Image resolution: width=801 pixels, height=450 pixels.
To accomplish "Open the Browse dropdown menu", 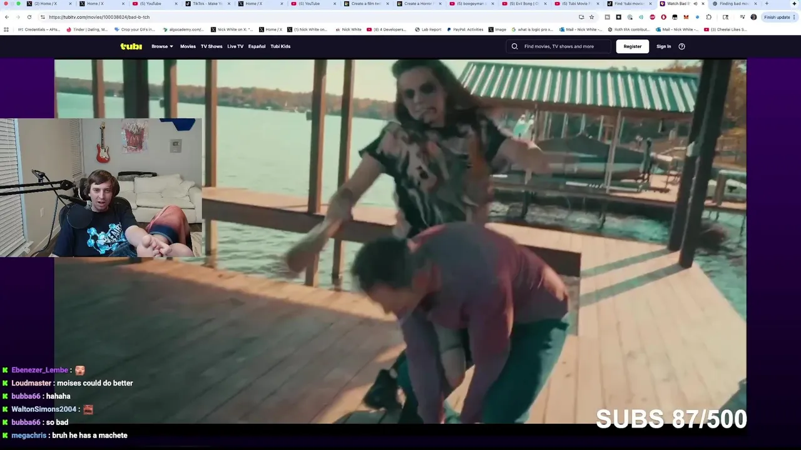I will coord(162,46).
